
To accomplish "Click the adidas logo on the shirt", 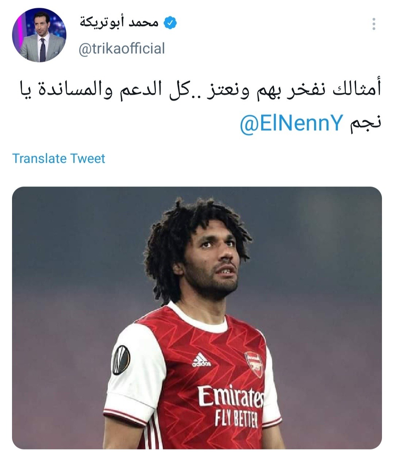I will (201, 360).
